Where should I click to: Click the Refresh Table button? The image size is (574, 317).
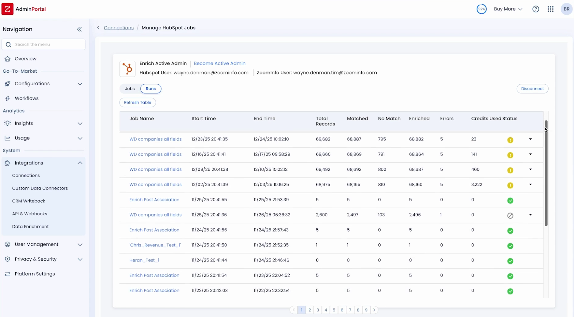click(138, 102)
